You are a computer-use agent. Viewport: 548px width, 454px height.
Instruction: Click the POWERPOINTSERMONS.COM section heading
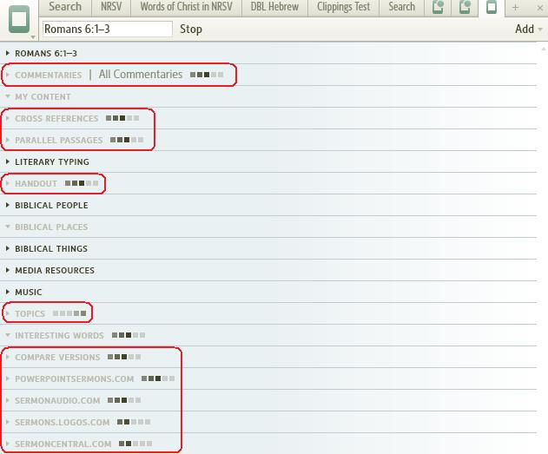click(75, 379)
